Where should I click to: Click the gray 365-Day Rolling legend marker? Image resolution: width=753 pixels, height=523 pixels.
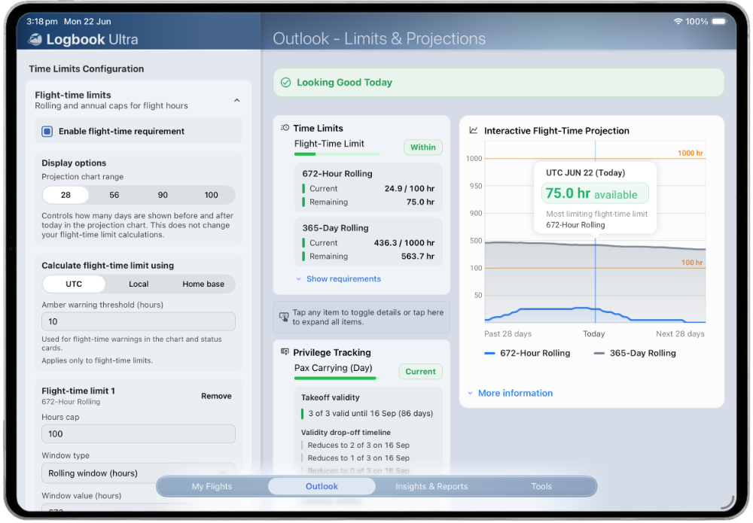coord(599,353)
